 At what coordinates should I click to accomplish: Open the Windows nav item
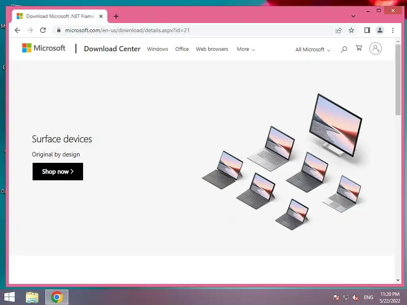157,49
